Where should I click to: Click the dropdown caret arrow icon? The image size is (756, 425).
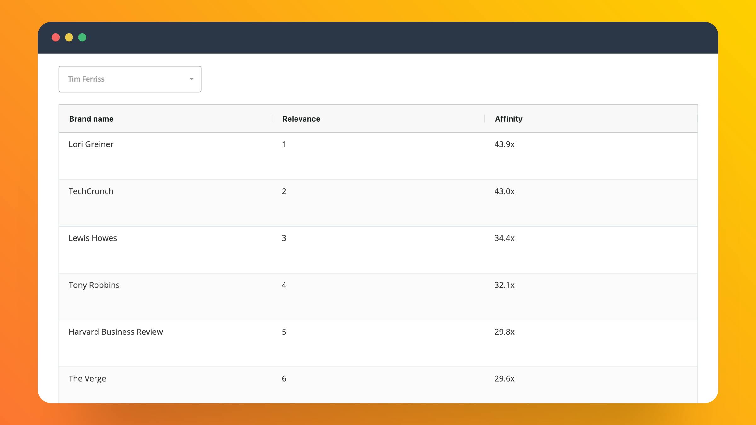tap(191, 79)
